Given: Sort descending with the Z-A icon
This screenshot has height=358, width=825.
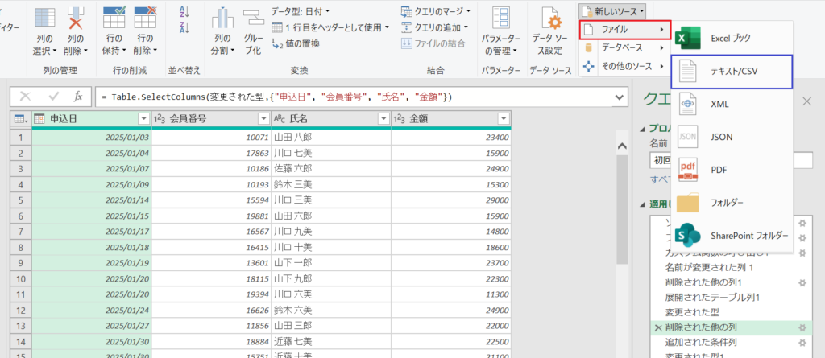Looking at the screenshot, I should point(184,28).
